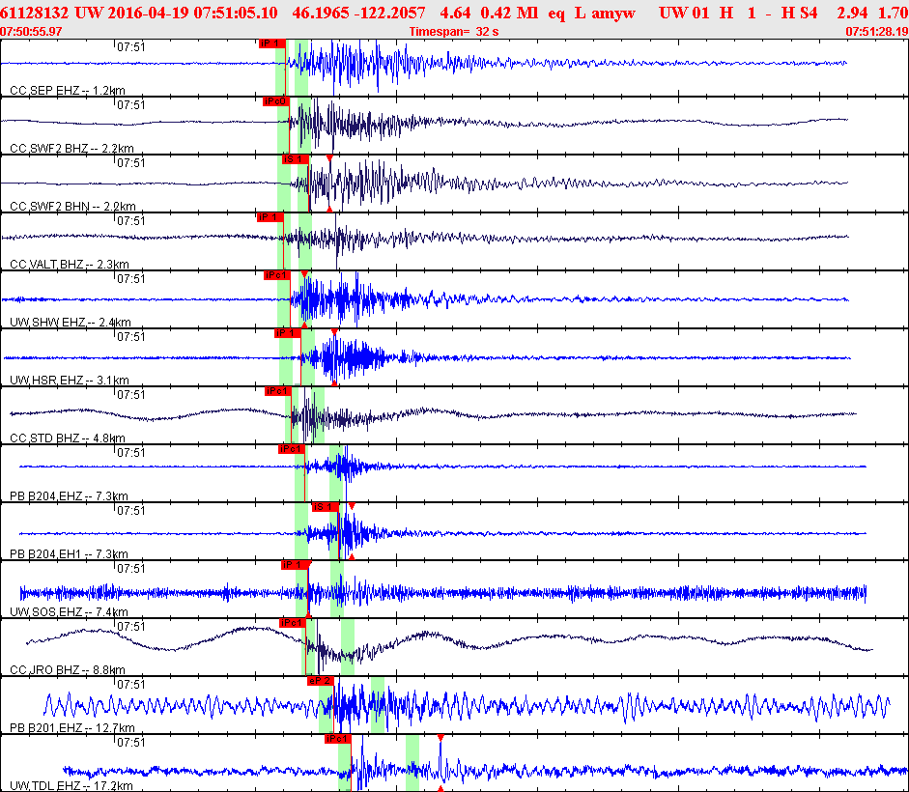This screenshot has height=792, width=909.
Task: Select the iPc0 pick flag on SWF2 BHZ
Action: (x=276, y=101)
